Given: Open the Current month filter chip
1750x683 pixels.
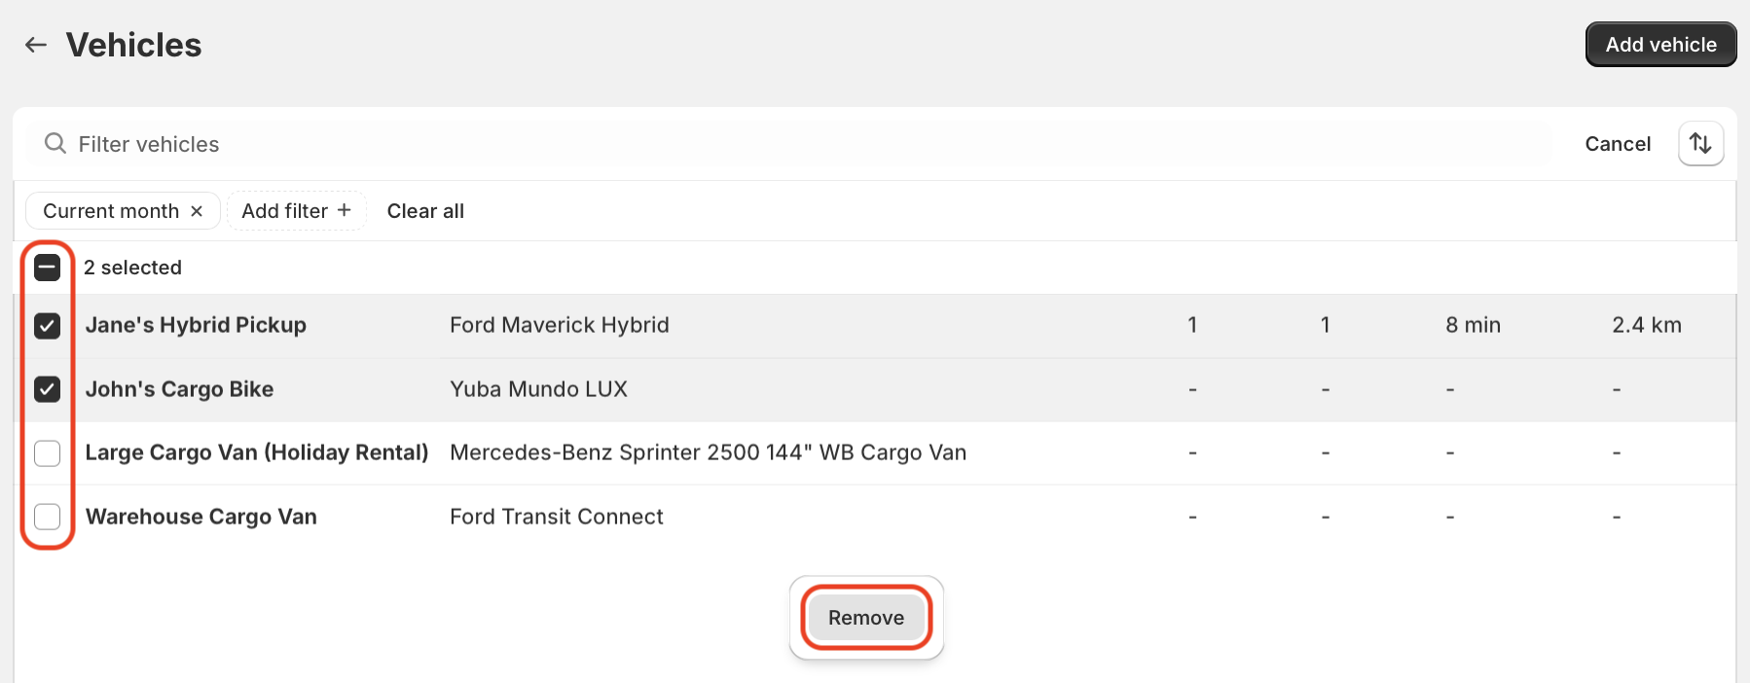Looking at the screenshot, I should click(111, 211).
